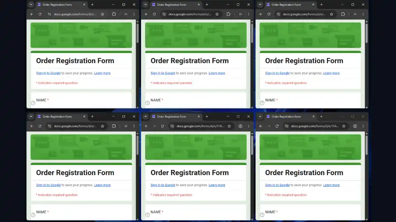
Task: Reload the page in the bottom-middle window
Action: 163,126
